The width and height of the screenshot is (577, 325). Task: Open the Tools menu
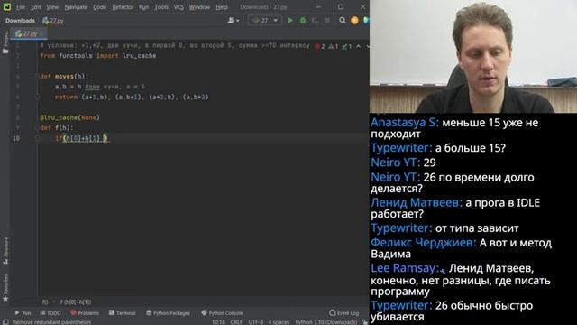[x=161, y=7]
